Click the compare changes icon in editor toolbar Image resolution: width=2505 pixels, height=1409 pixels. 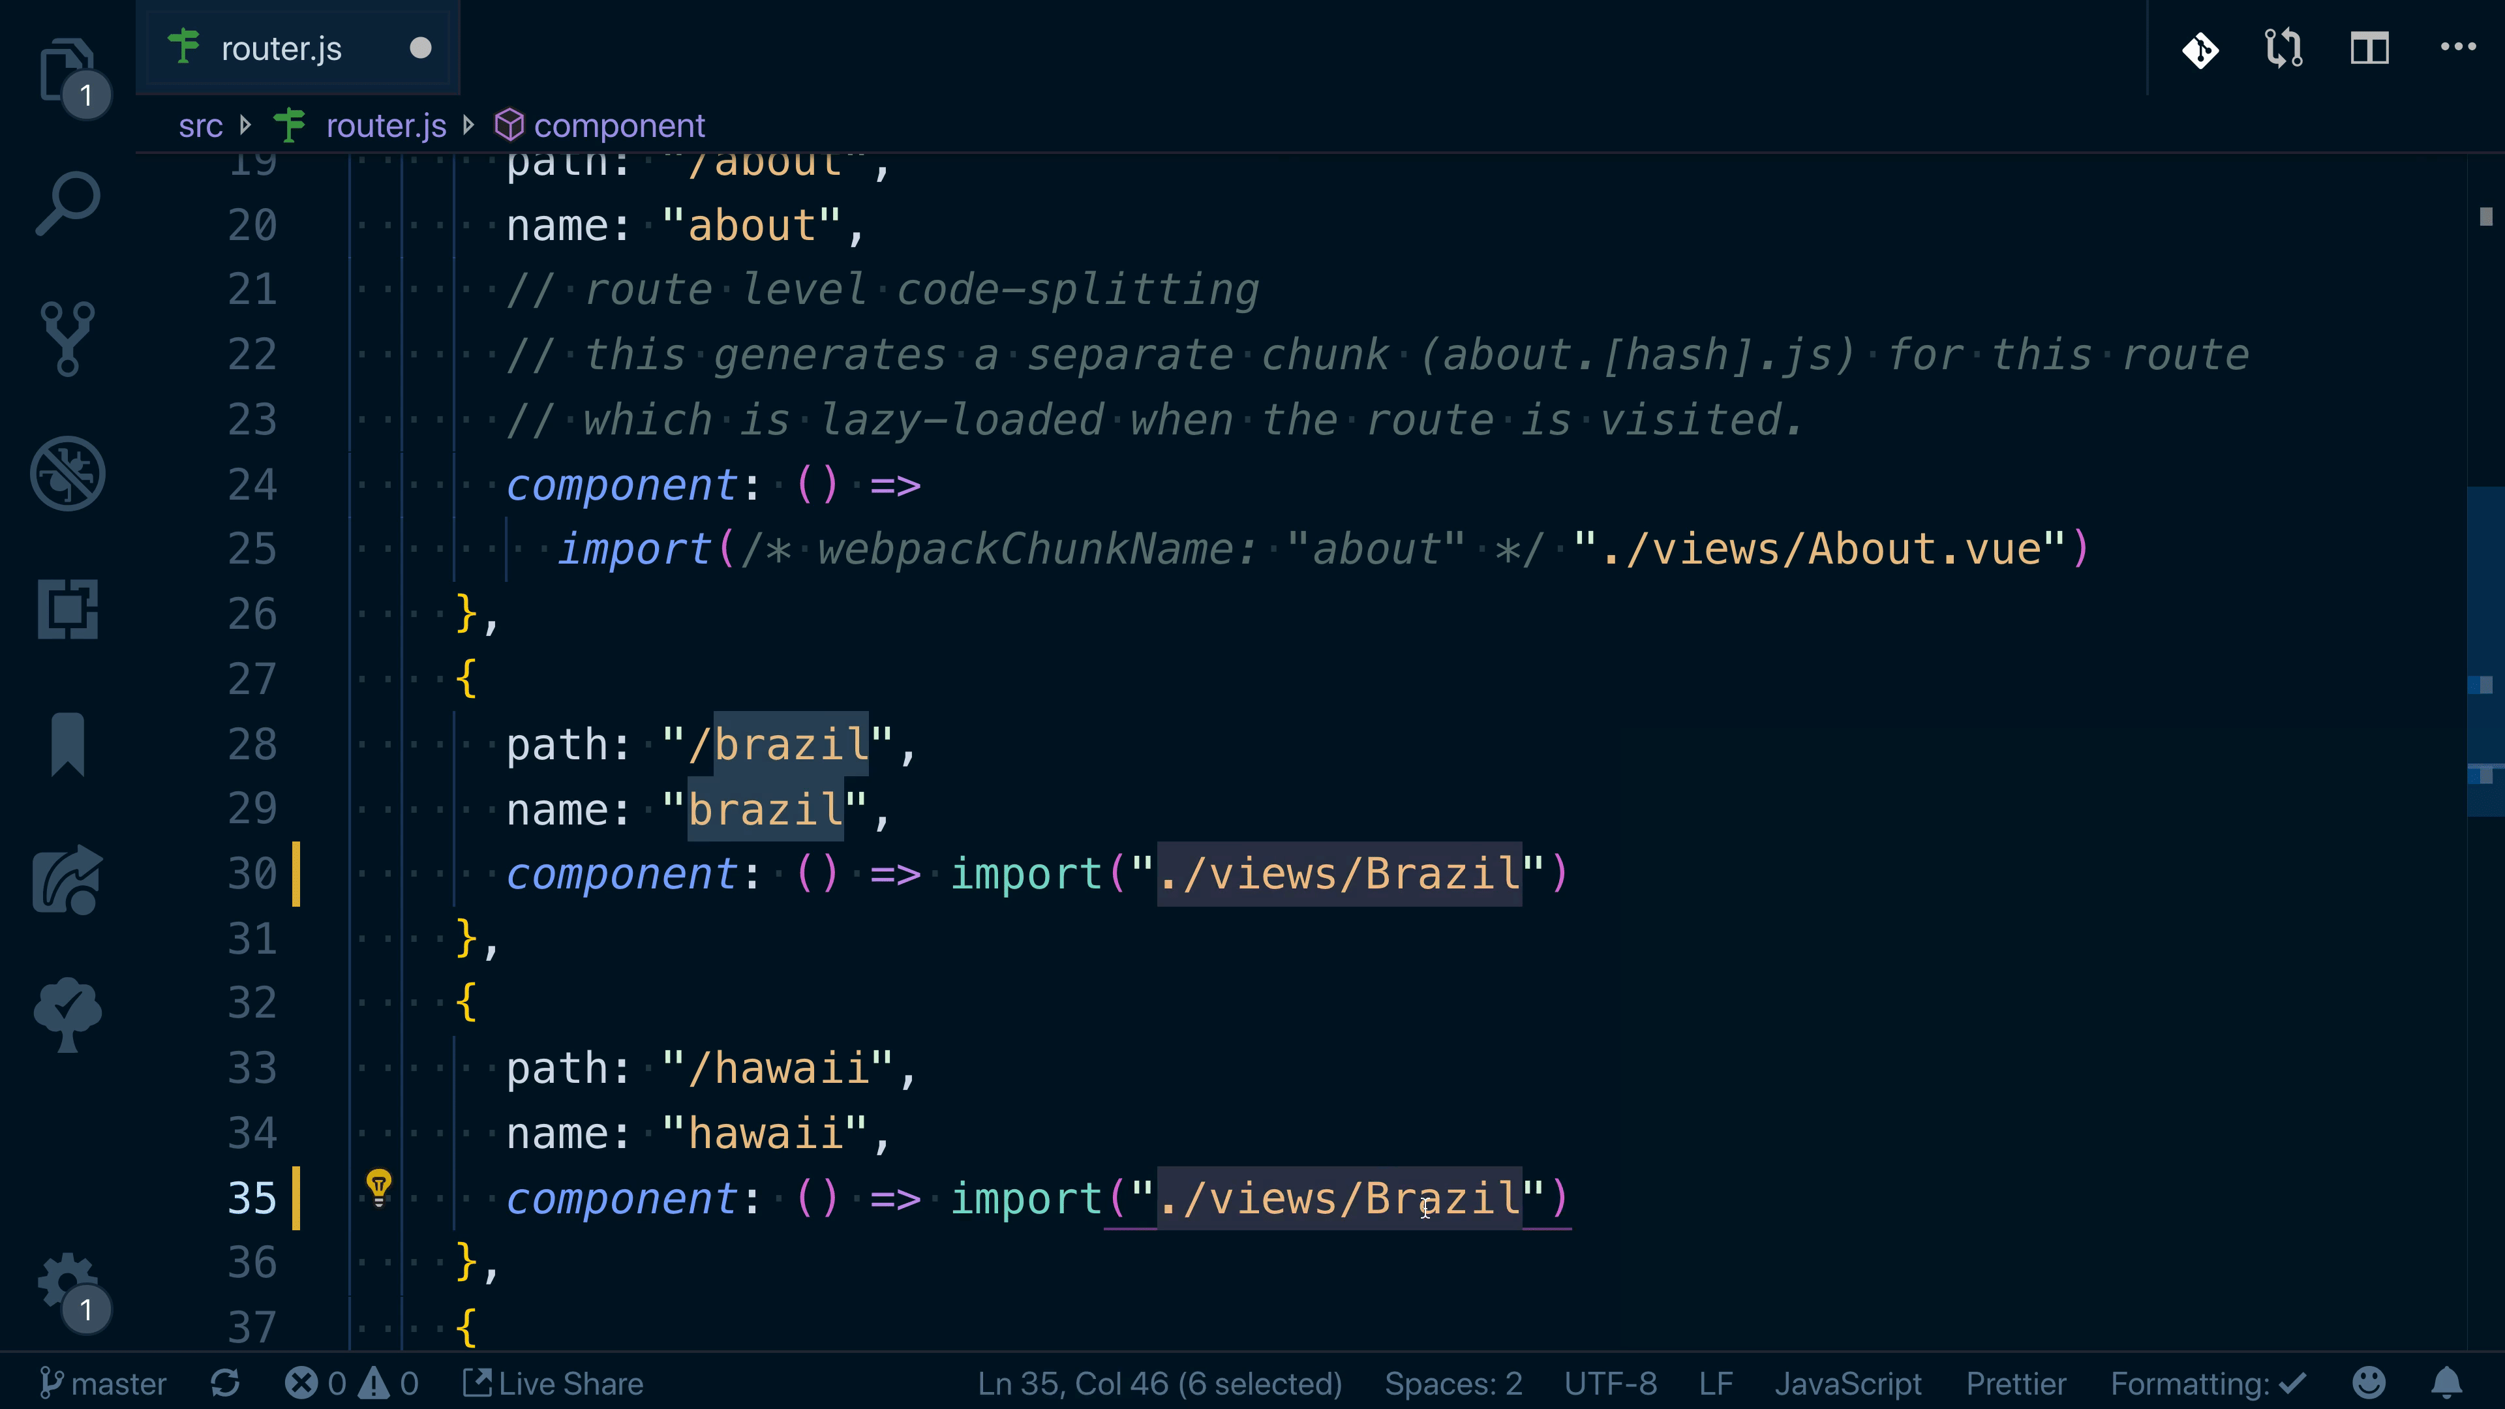pyautogui.click(x=2285, y=48)
